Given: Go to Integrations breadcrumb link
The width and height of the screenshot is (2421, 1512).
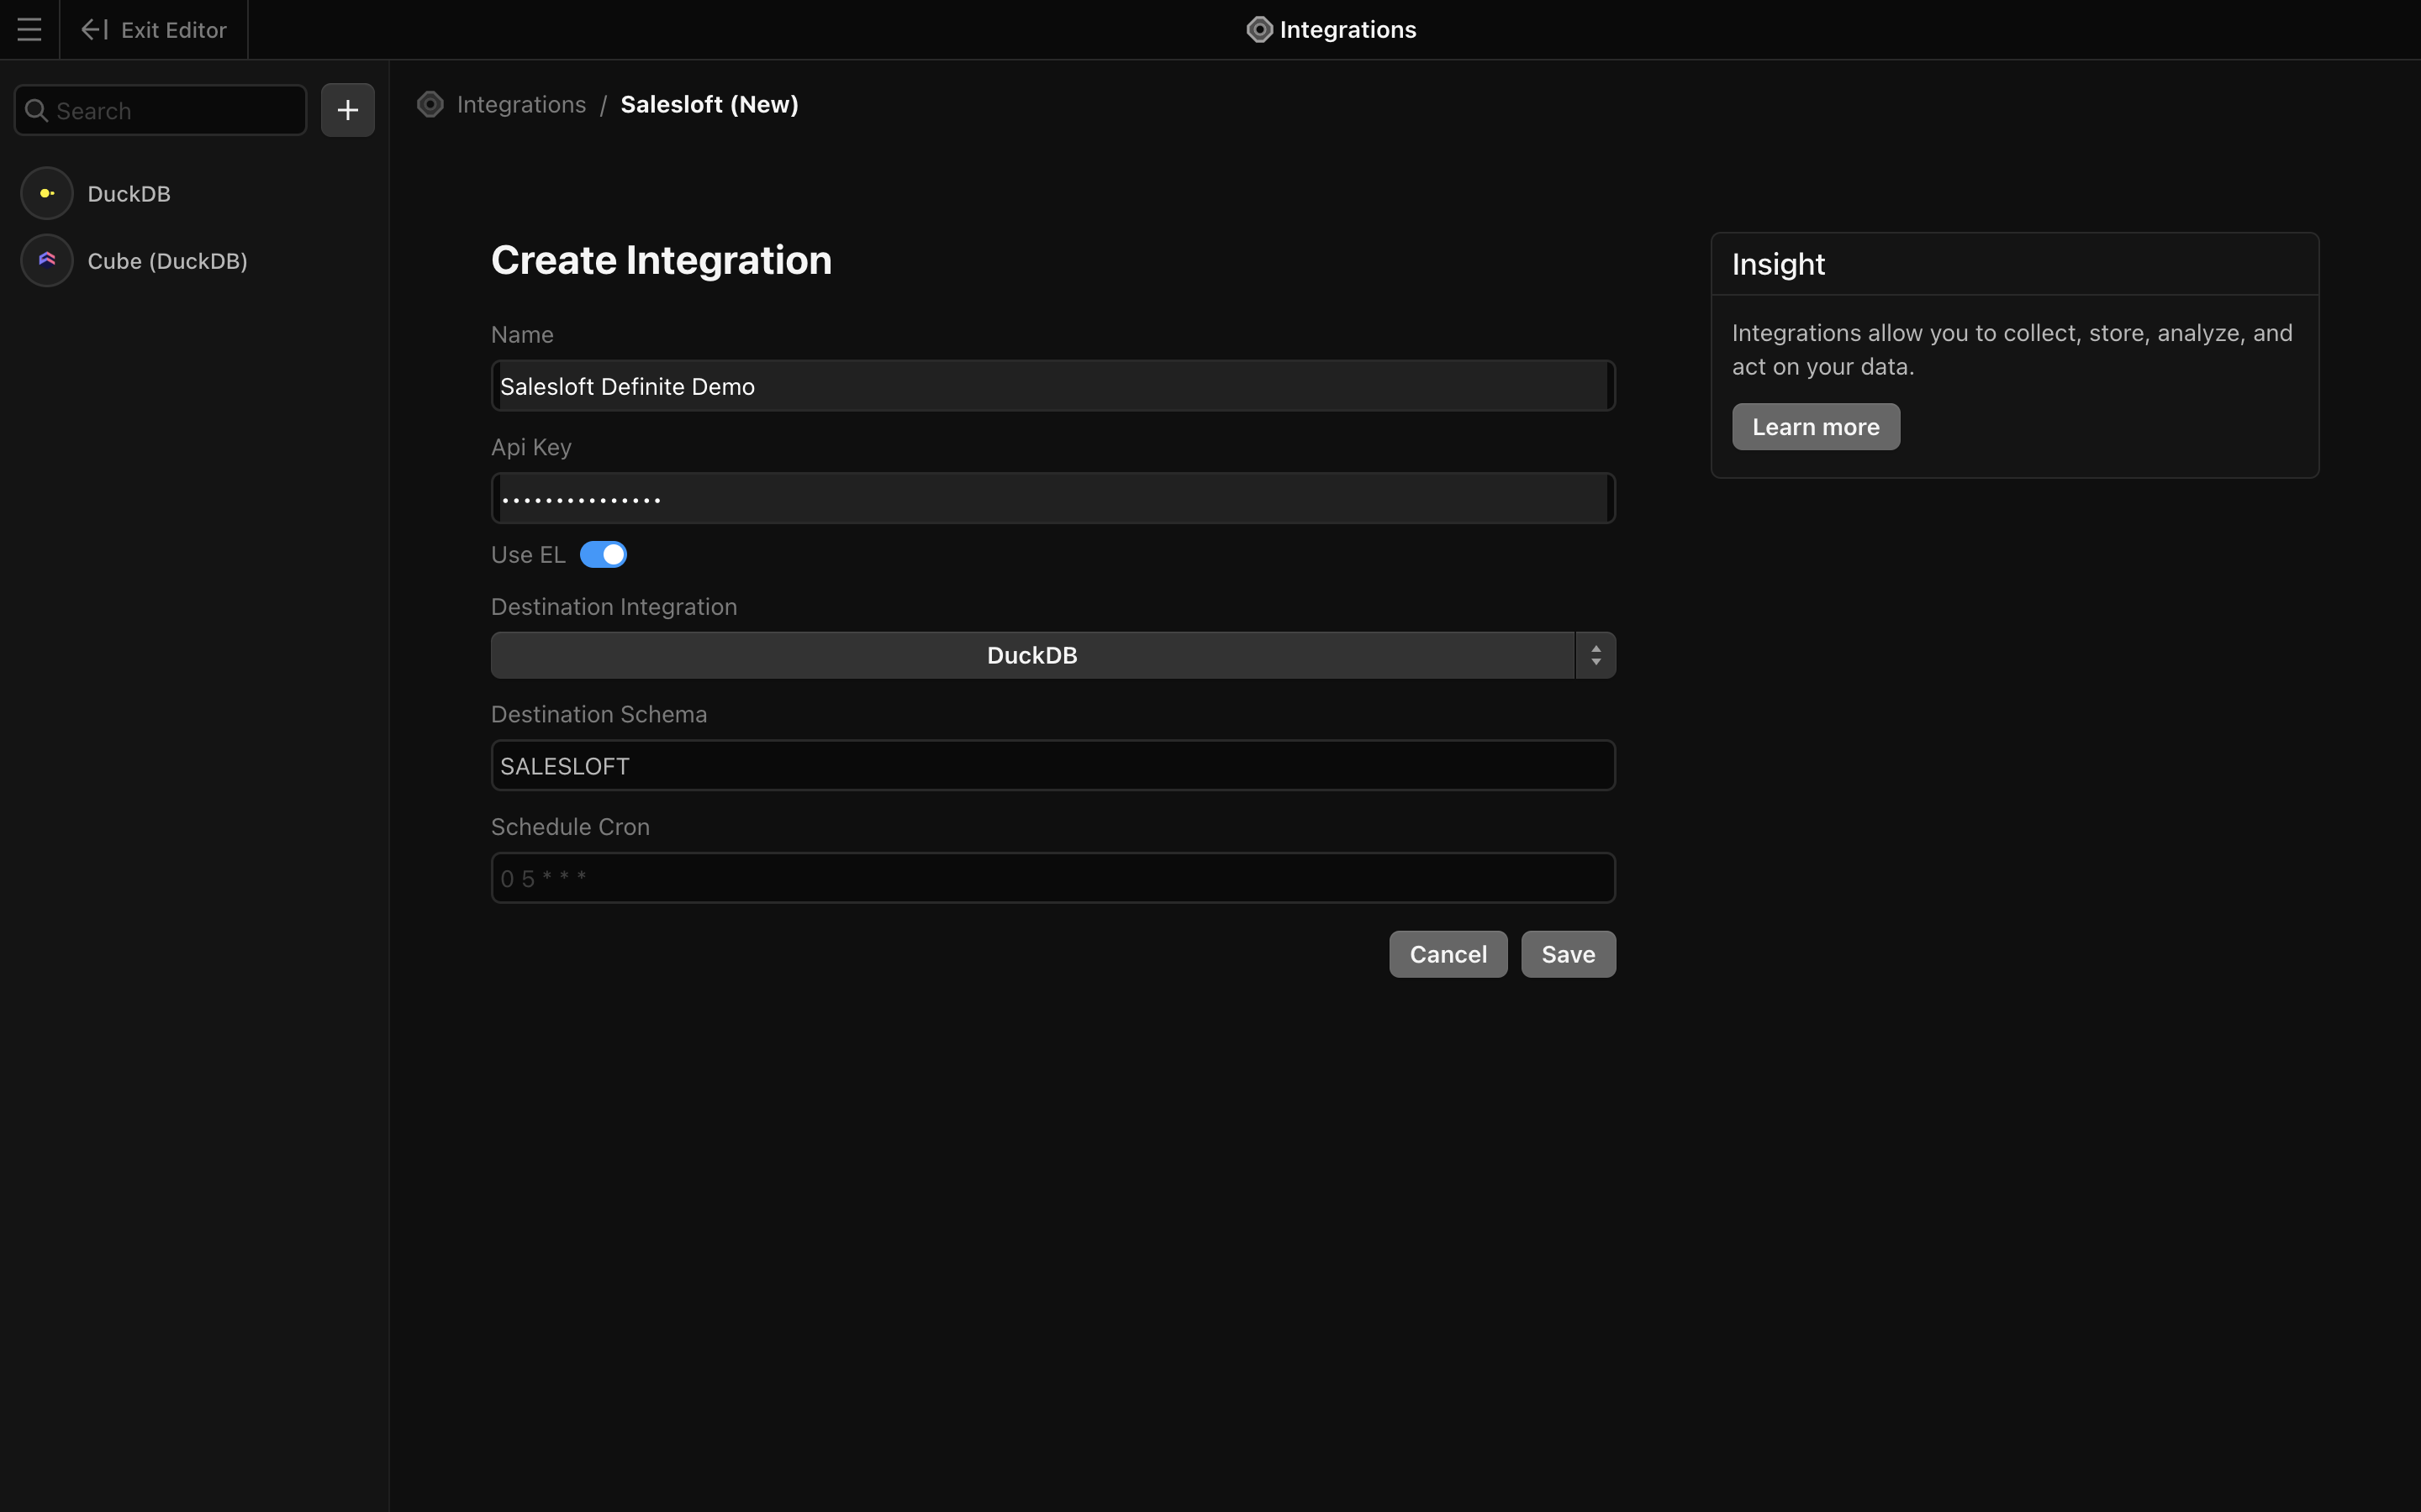Looking at the screenshot, I should click(521, 105).
